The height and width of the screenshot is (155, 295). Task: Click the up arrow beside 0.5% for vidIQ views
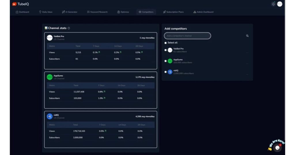pyautogui.click(x=105, y=131)
